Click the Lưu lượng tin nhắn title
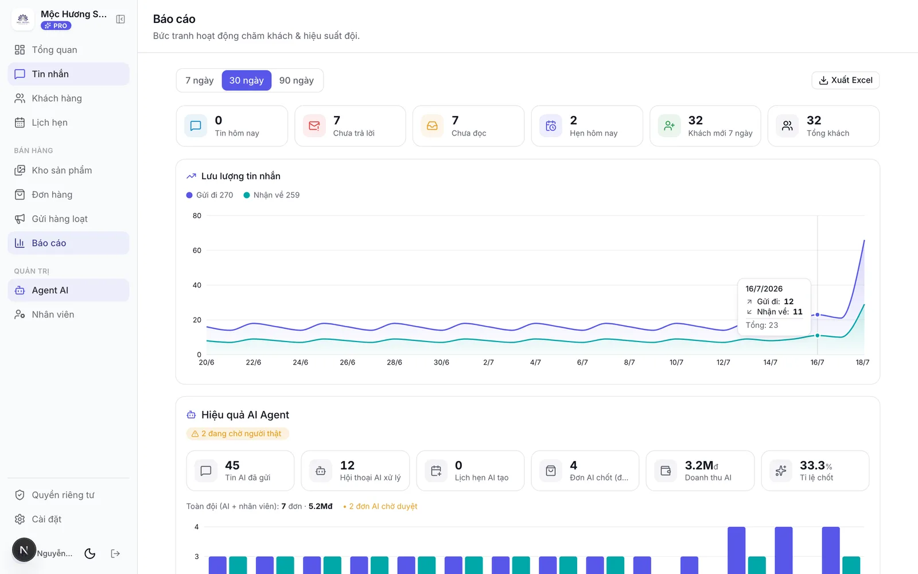Image resolution: width=918 pixels, height=574 pixels. pos(241,176)
